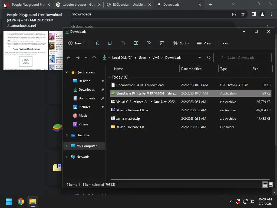The height and width of the screenshot is (208, 277).
Task: Open Desktop in Quick access
Action: (x=84, y=81)
